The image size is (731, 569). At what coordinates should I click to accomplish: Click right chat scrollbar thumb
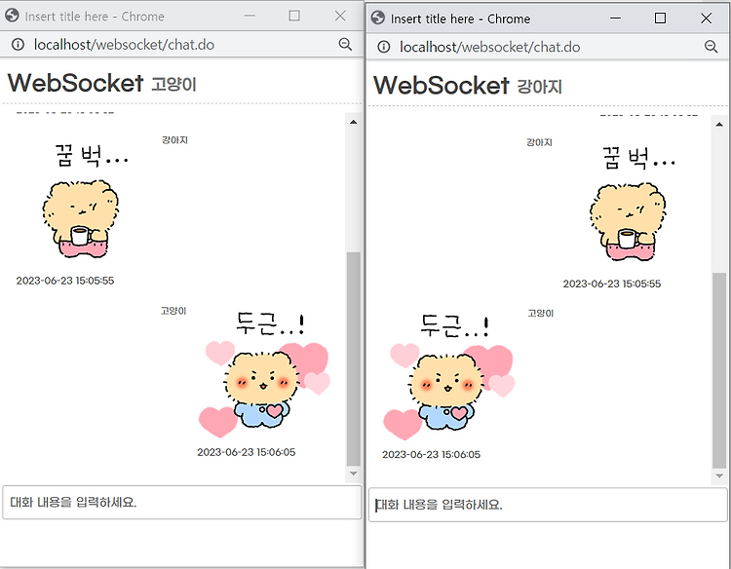(x=719, y=370)
